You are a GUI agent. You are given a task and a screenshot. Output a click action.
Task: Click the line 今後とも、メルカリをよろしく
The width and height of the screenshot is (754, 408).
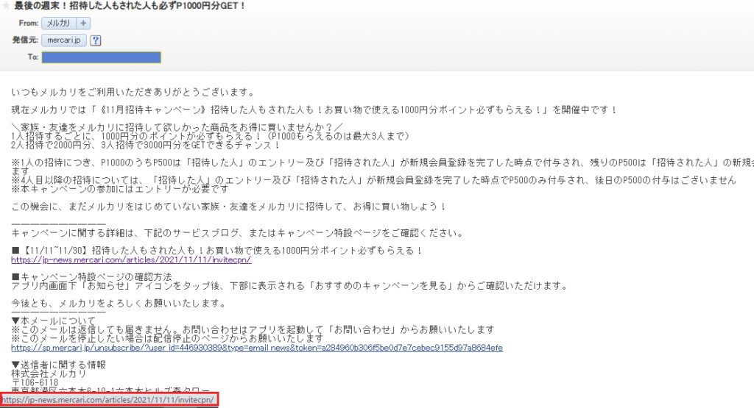pos(119,304)
